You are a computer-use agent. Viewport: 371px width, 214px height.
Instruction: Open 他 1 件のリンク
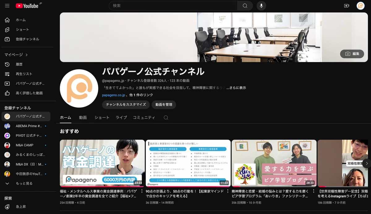pos(141,95)
